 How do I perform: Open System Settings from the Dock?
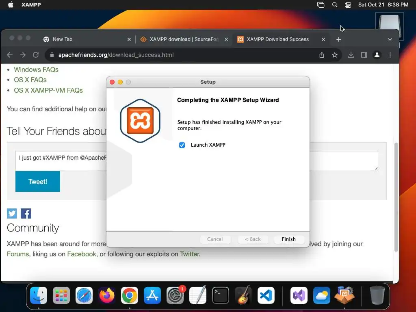[175, 295]
